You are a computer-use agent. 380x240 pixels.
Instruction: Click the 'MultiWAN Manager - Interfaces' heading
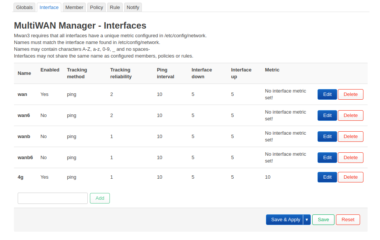80,26
